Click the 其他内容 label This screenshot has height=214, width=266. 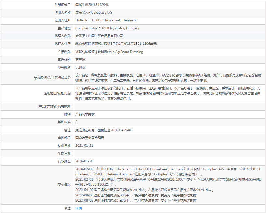(x=64, y=122)
